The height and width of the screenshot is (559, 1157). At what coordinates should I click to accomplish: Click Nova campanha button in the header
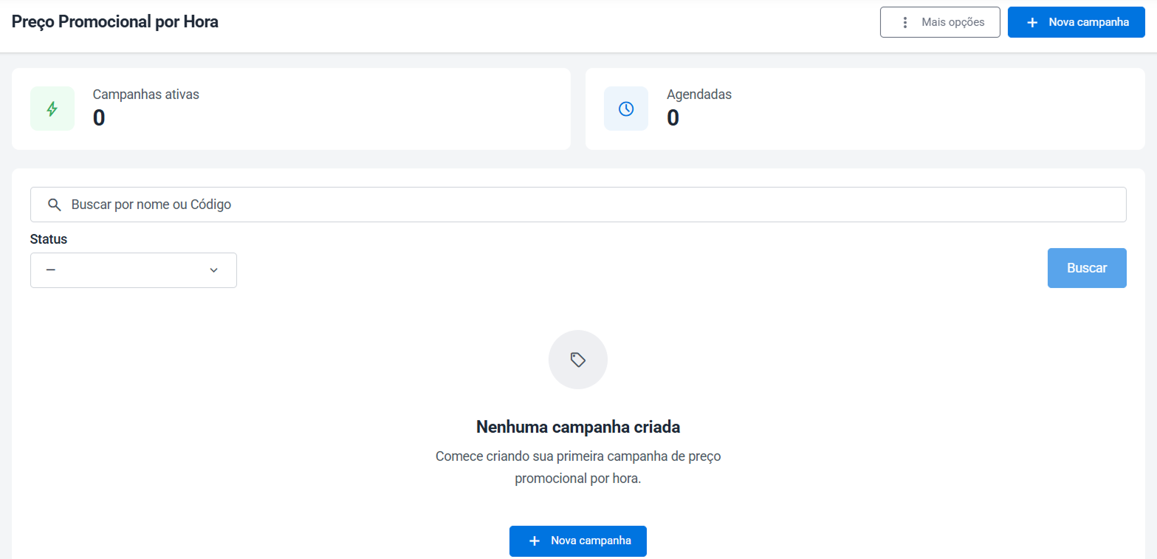point(1077,22)
